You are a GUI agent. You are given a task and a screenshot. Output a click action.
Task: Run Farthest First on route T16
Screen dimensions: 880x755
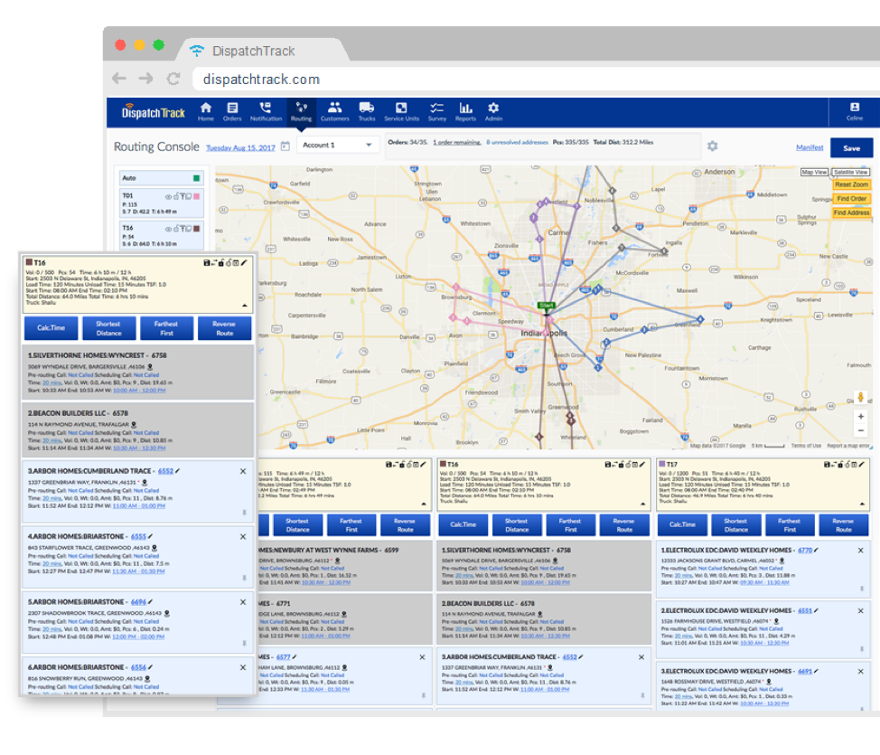coord(166,327)
